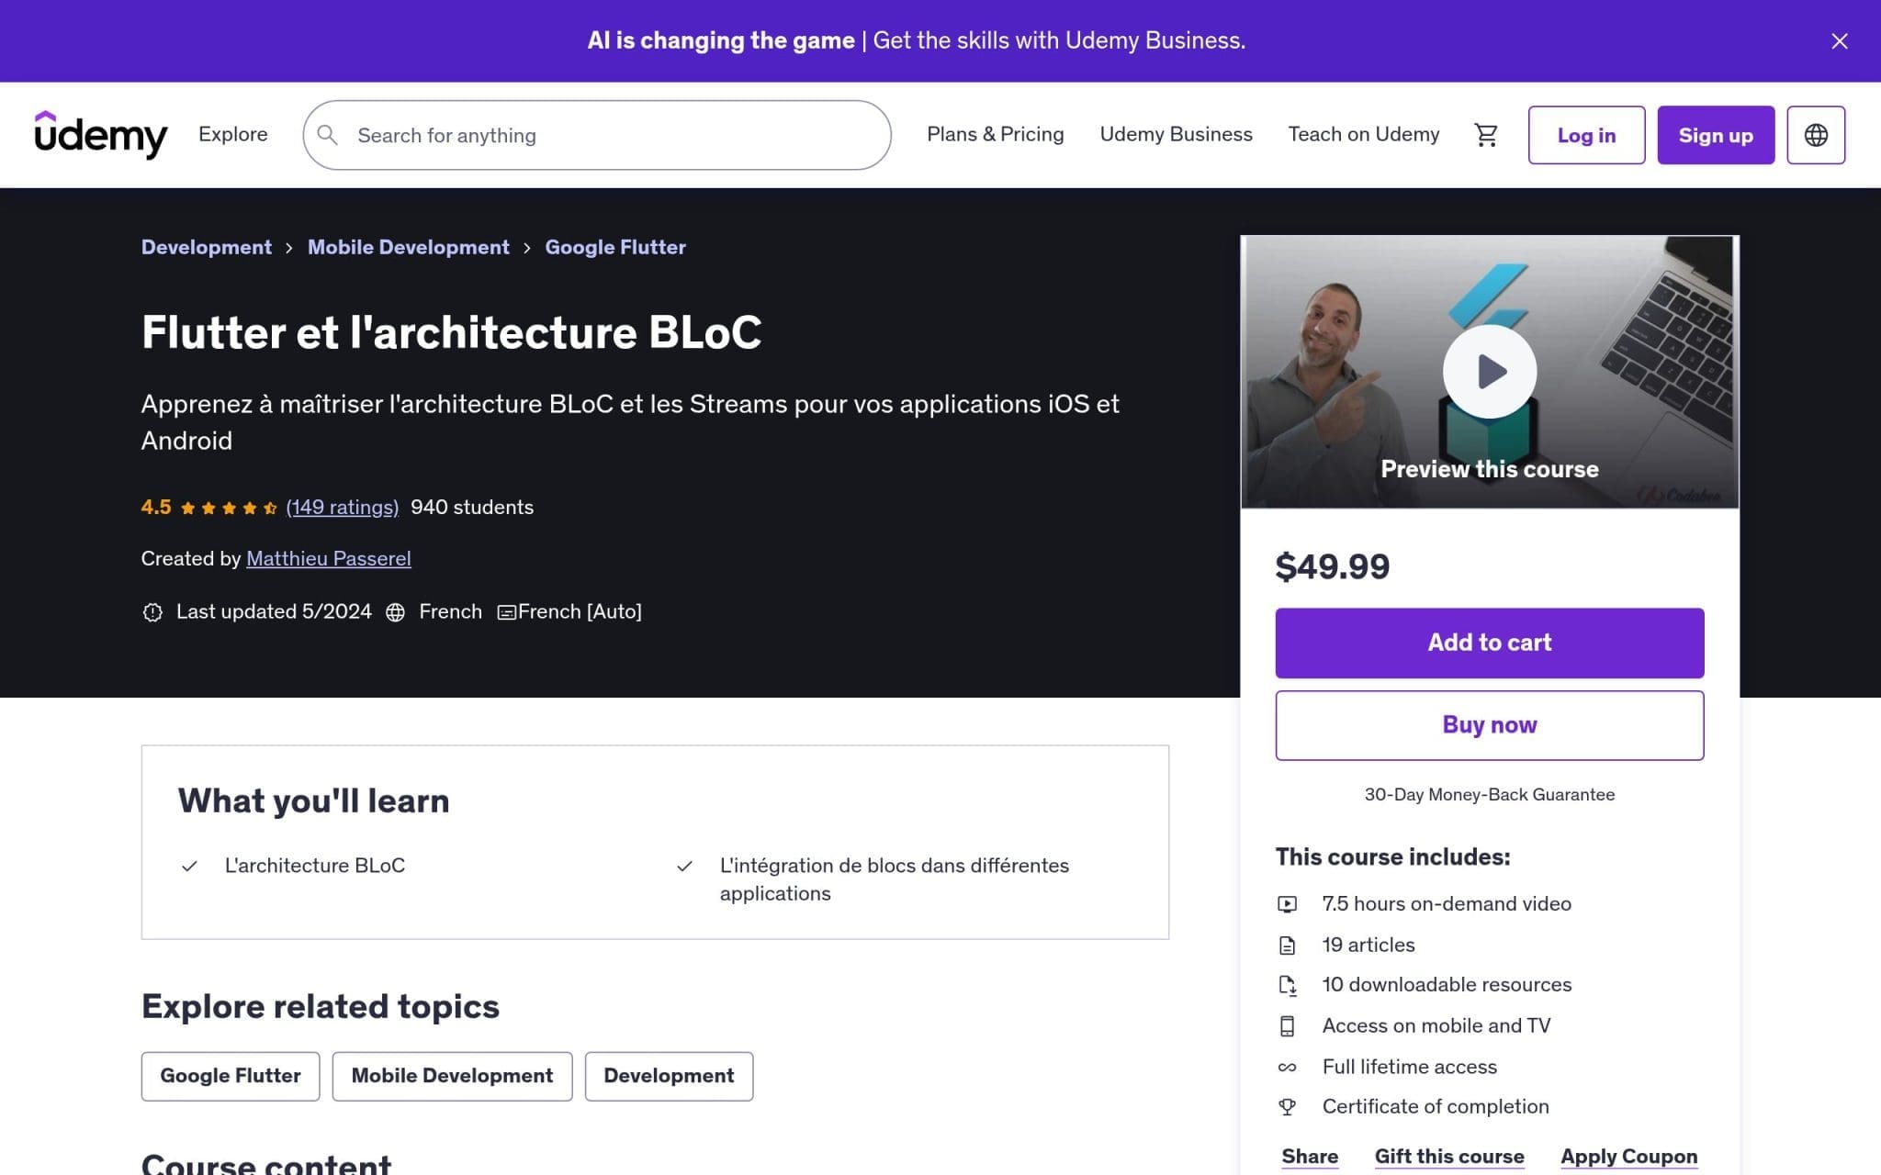Click the chevron after Mobile Development breadcrumb
Screen dimensions: 1881x1175
click(527, 248)
